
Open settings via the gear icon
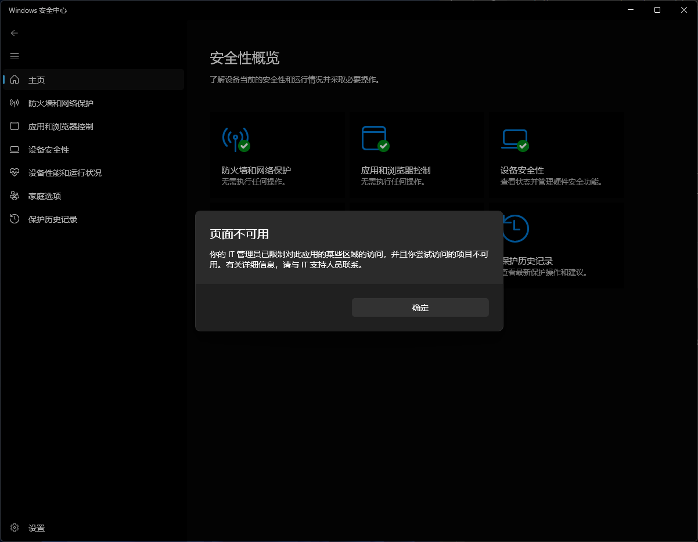click(x=15, y=527)
